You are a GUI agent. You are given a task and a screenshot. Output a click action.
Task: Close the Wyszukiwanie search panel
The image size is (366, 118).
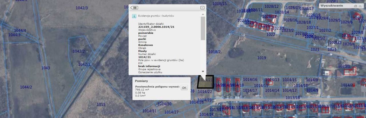tap(360, 6)
